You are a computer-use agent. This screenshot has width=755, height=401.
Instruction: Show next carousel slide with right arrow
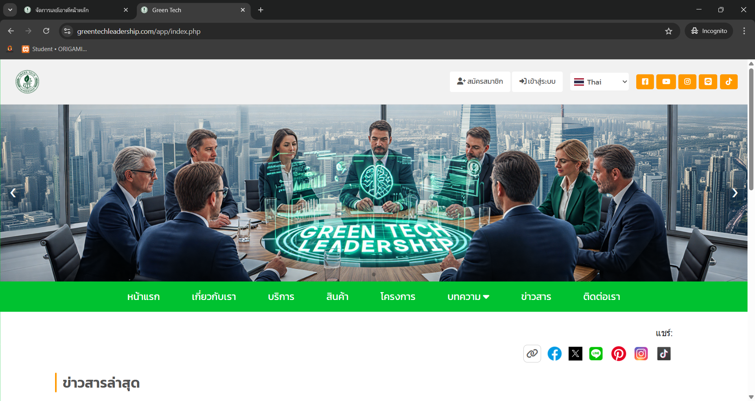point(735,193)
